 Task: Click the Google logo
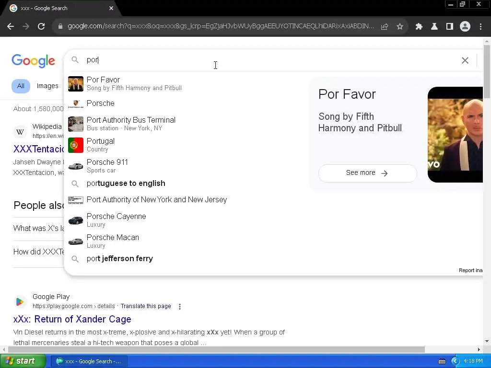coord(33,61)
